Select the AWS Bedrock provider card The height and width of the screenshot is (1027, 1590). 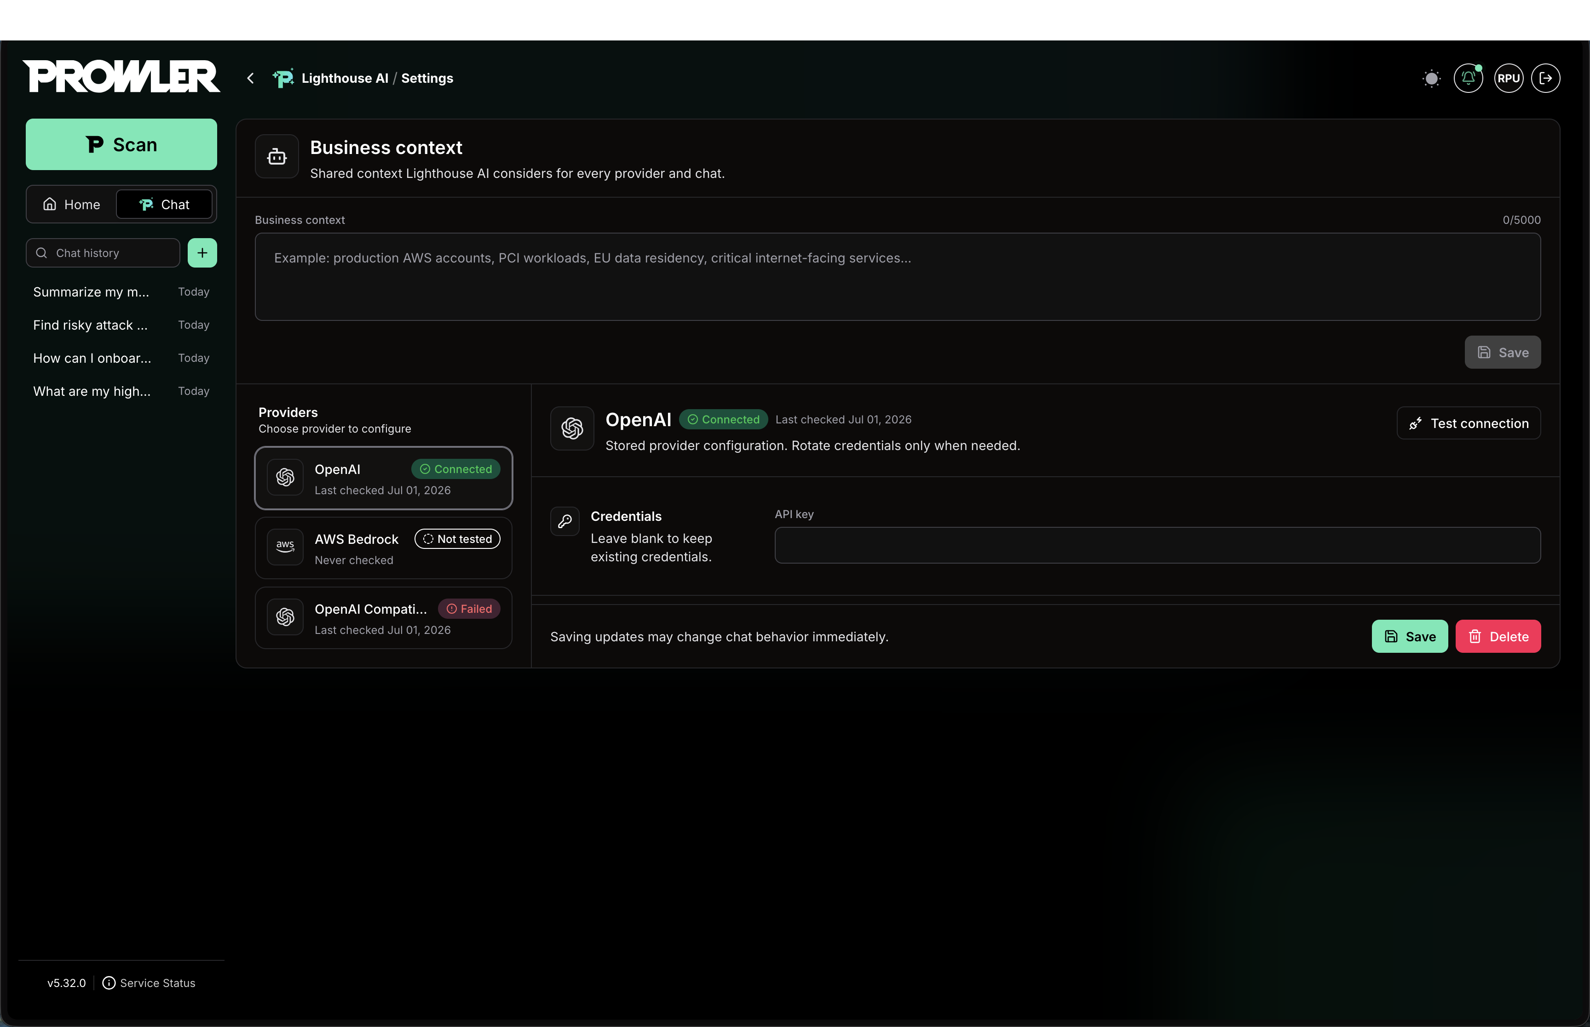click(384, 548)
